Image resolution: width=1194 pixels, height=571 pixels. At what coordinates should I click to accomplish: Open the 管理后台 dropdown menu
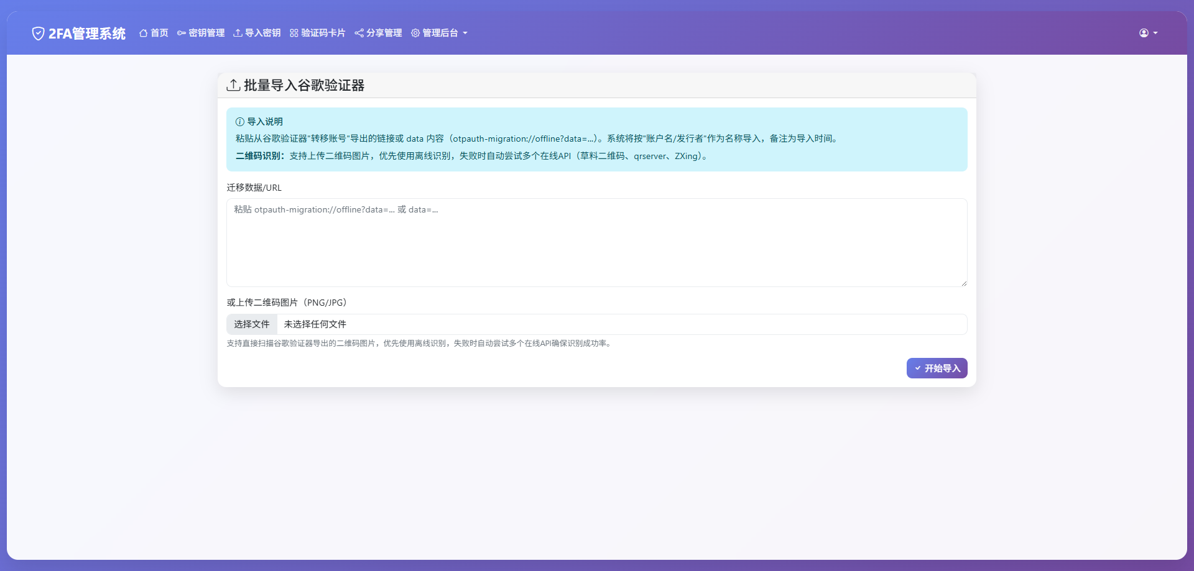point(440,33)
